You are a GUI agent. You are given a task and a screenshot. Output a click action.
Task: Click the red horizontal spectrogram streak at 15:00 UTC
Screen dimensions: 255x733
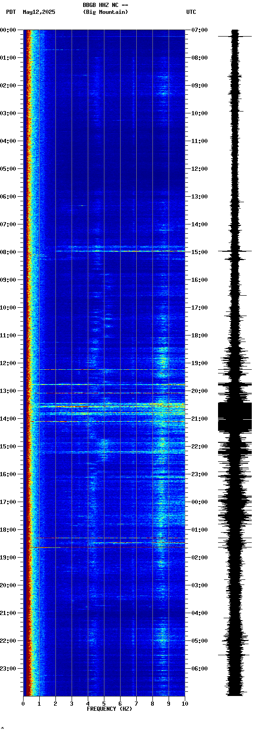120,251
